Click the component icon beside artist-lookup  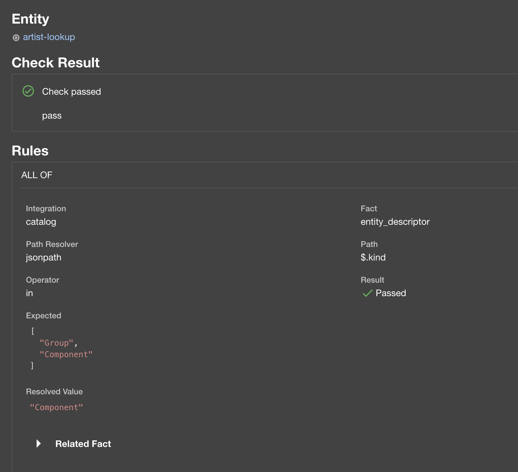click(16, 38)
